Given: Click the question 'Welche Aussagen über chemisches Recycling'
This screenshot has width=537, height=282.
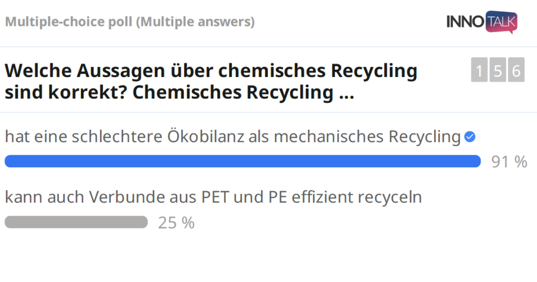Looking at the screenshot, I should 211,71.
